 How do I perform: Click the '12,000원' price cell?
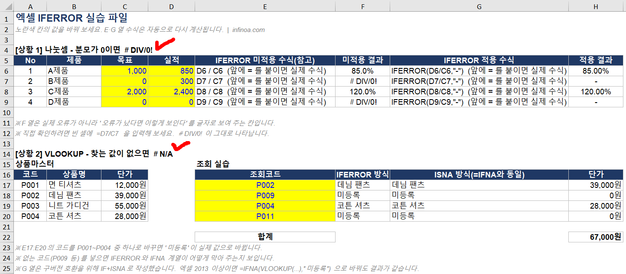[124, 185]
